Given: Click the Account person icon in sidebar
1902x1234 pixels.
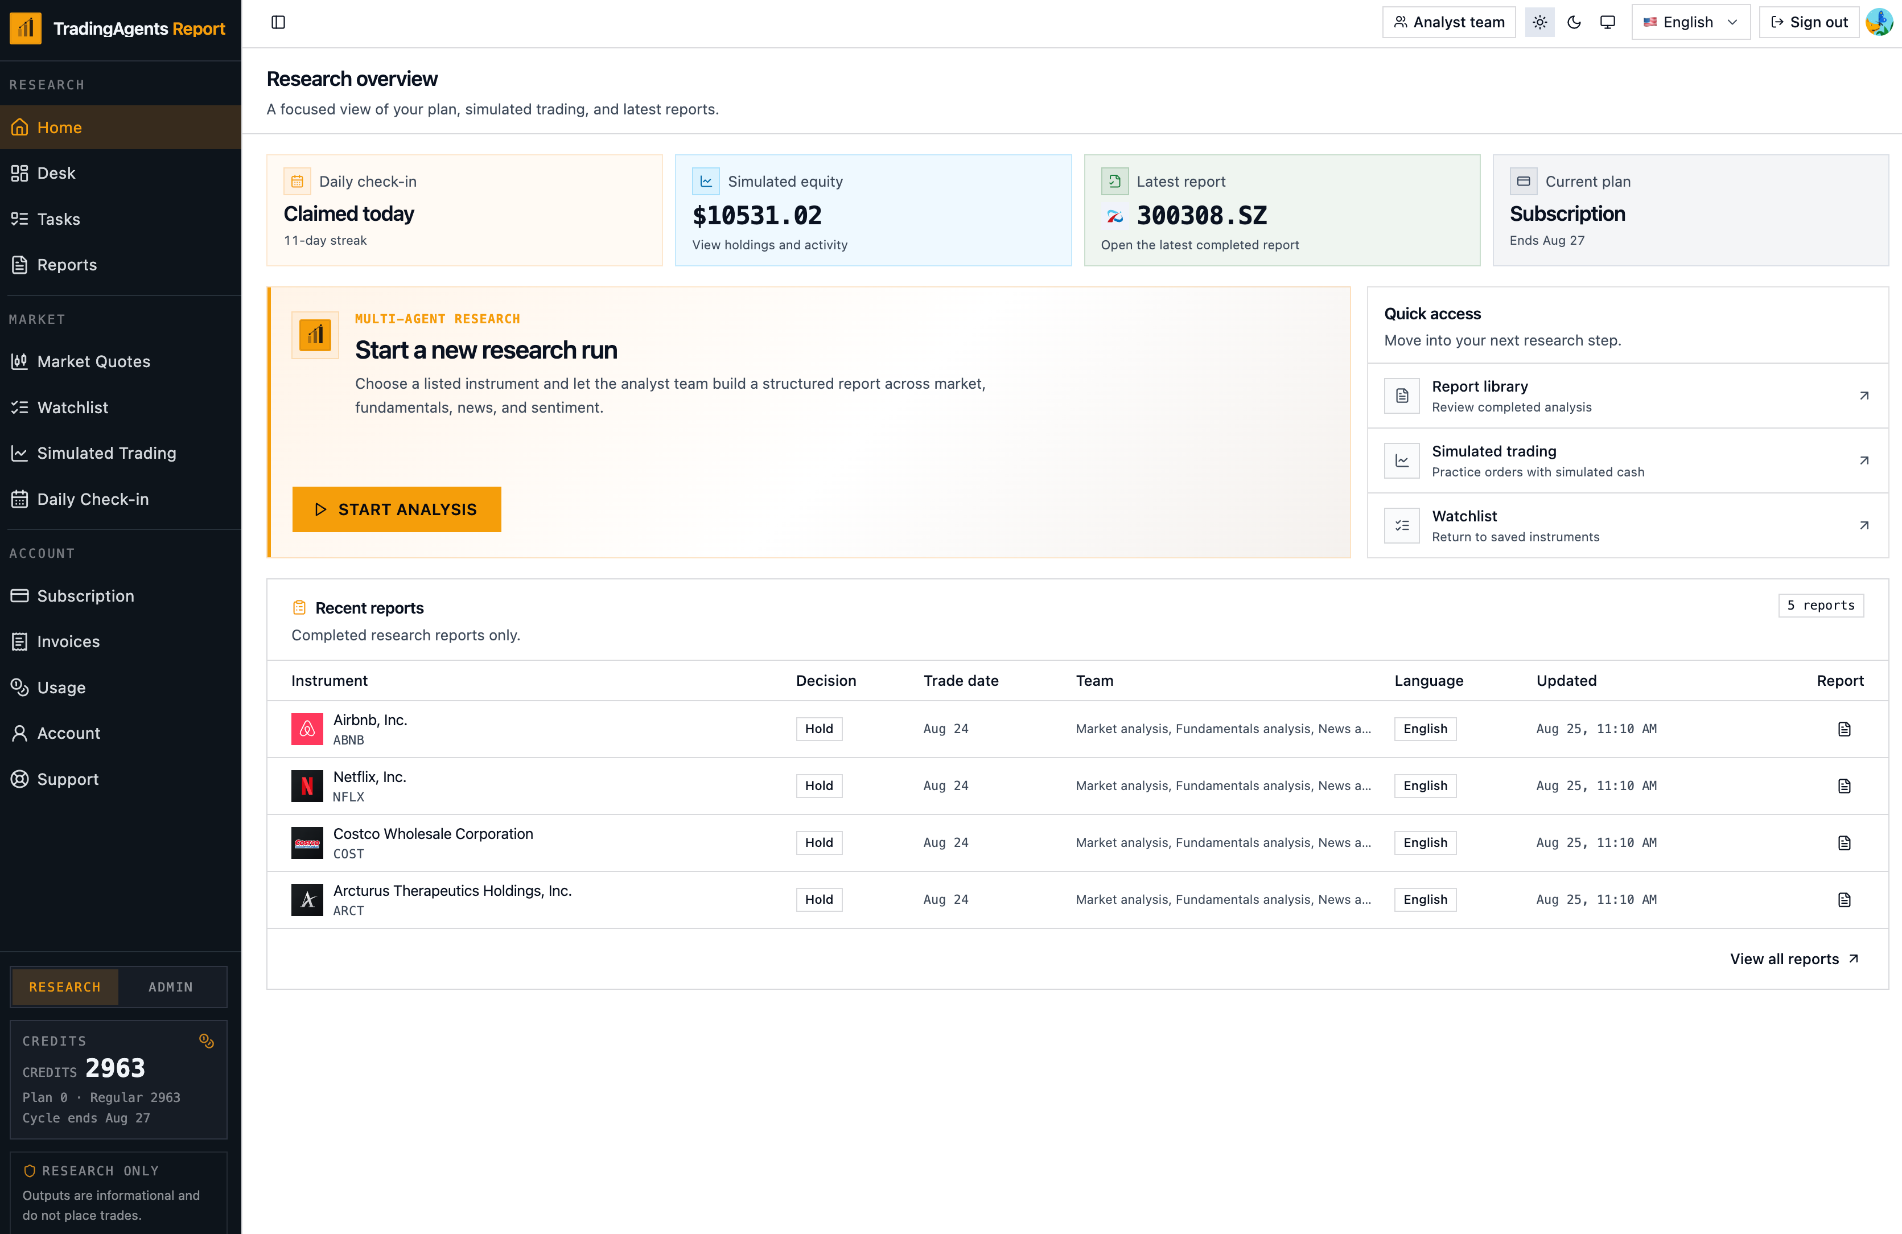Looking at the screenshot, I should 19,733.
